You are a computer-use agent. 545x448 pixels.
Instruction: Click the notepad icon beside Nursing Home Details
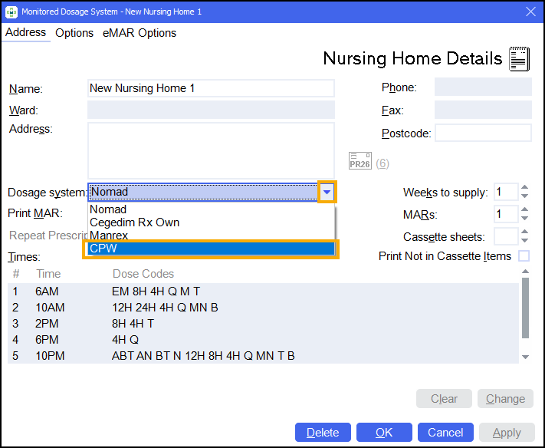click(x=519, y=58)
